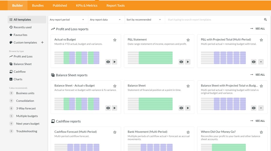271x151 pixels.
Task: Open the Report Tools tab
Action: click(x=116, y=5)
